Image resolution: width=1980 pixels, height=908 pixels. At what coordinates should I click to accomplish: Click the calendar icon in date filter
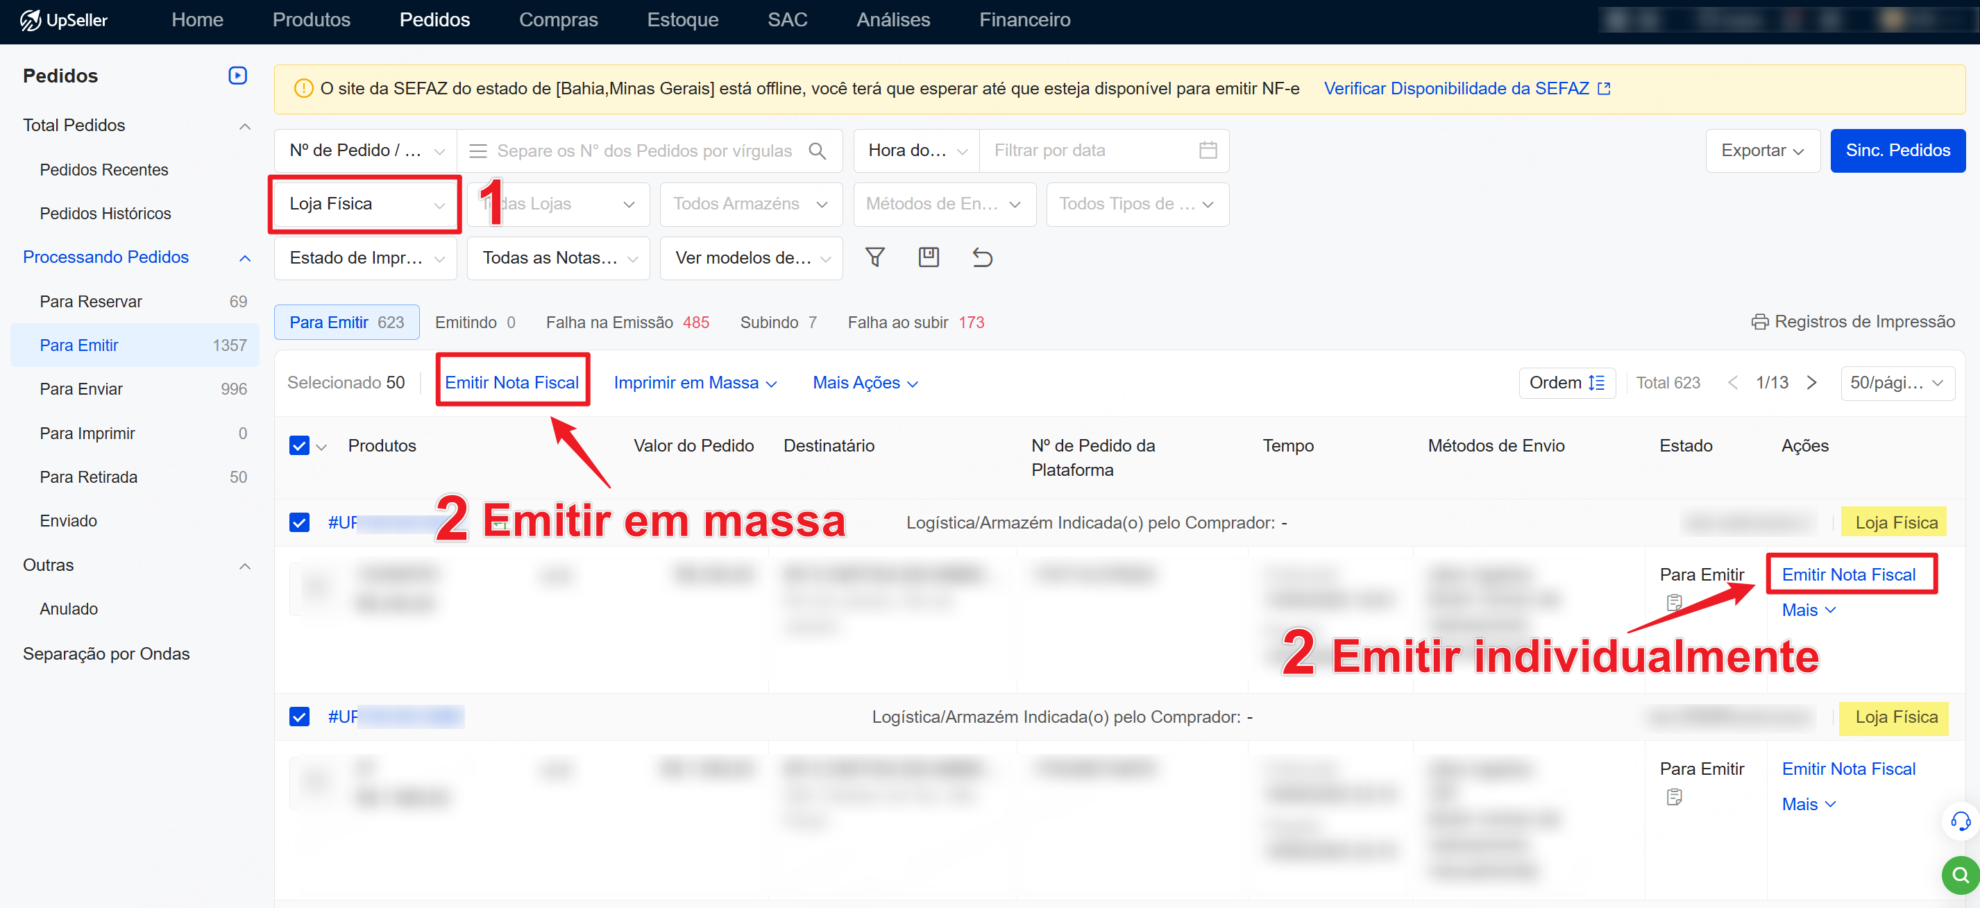coord(1208,151)
